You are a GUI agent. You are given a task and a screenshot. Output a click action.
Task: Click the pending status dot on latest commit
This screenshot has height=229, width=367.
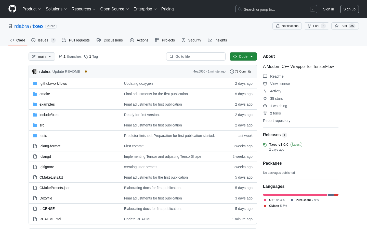86,71
